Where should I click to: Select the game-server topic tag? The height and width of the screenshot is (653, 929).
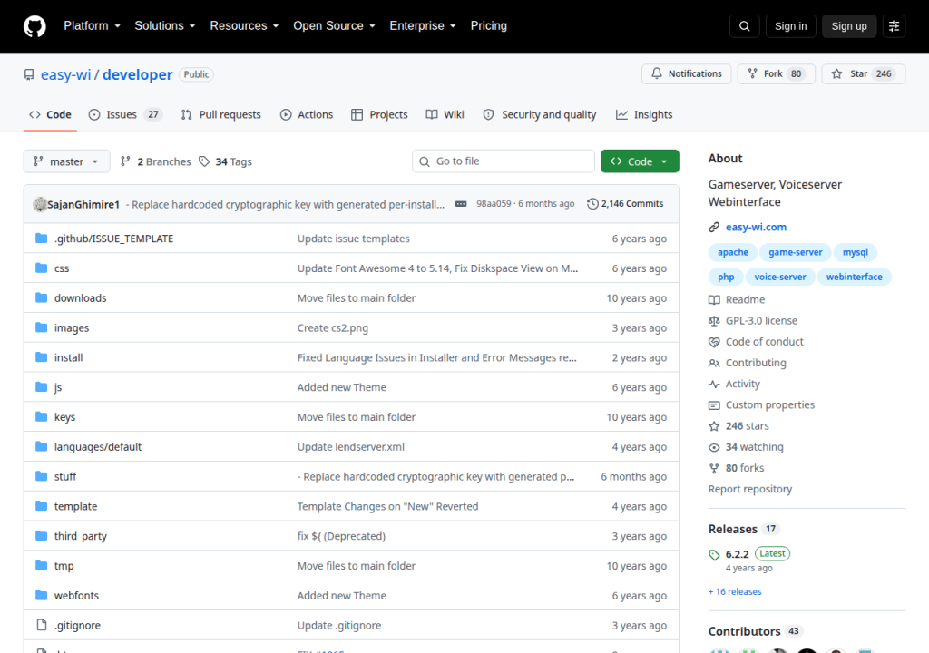[795, 252]
